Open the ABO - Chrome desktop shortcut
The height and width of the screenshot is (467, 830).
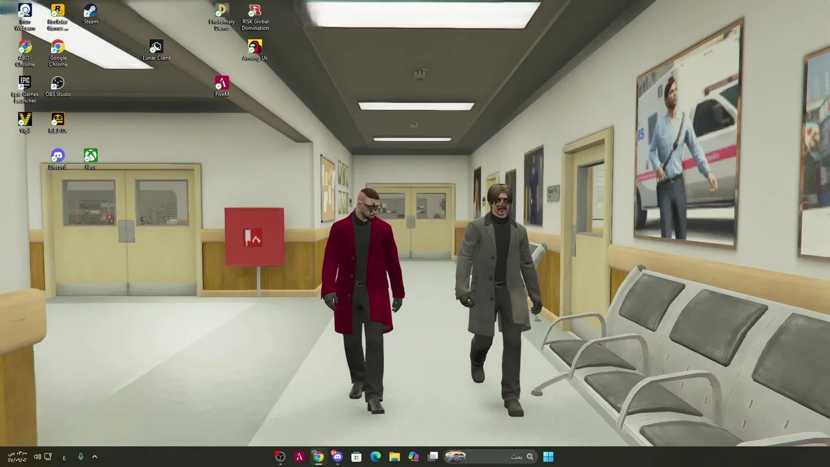point(25,53)
